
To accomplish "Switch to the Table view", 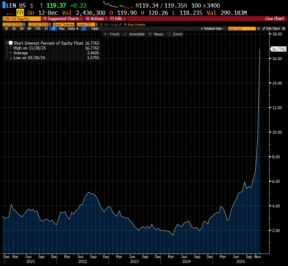I will (x=95, y=29).
